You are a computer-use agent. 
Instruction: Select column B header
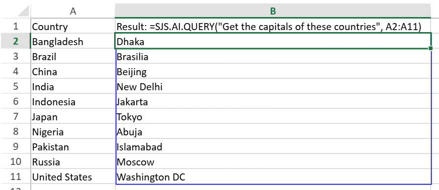(273, 11)
